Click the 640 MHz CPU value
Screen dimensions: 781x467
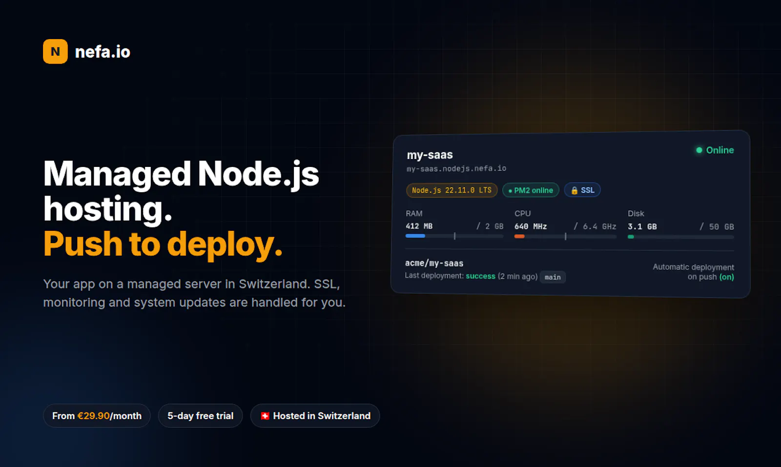531,226
